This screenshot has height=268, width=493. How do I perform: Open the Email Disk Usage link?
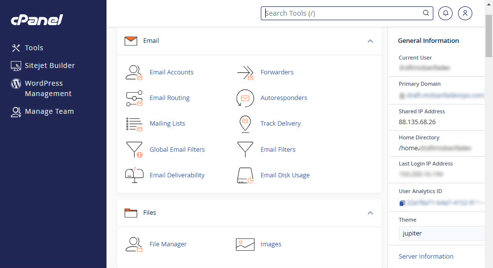[x=285, y=175]
